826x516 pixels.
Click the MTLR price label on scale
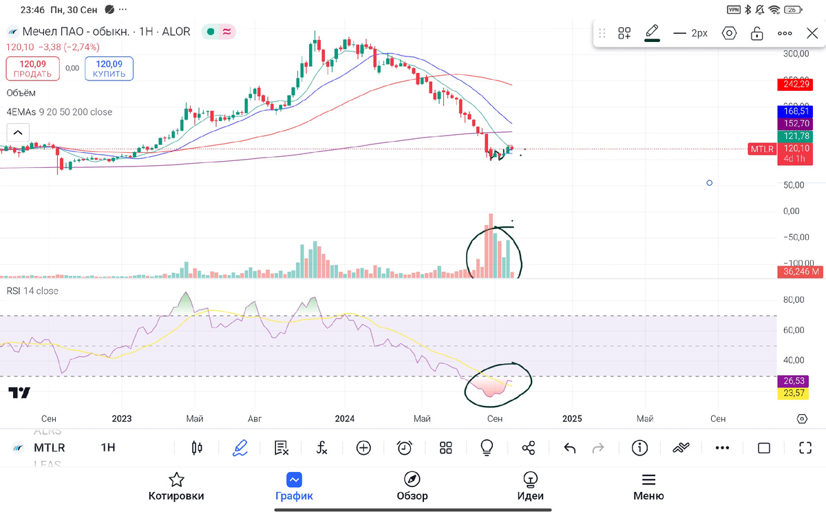pyautogui.click(x=762, y=149)
